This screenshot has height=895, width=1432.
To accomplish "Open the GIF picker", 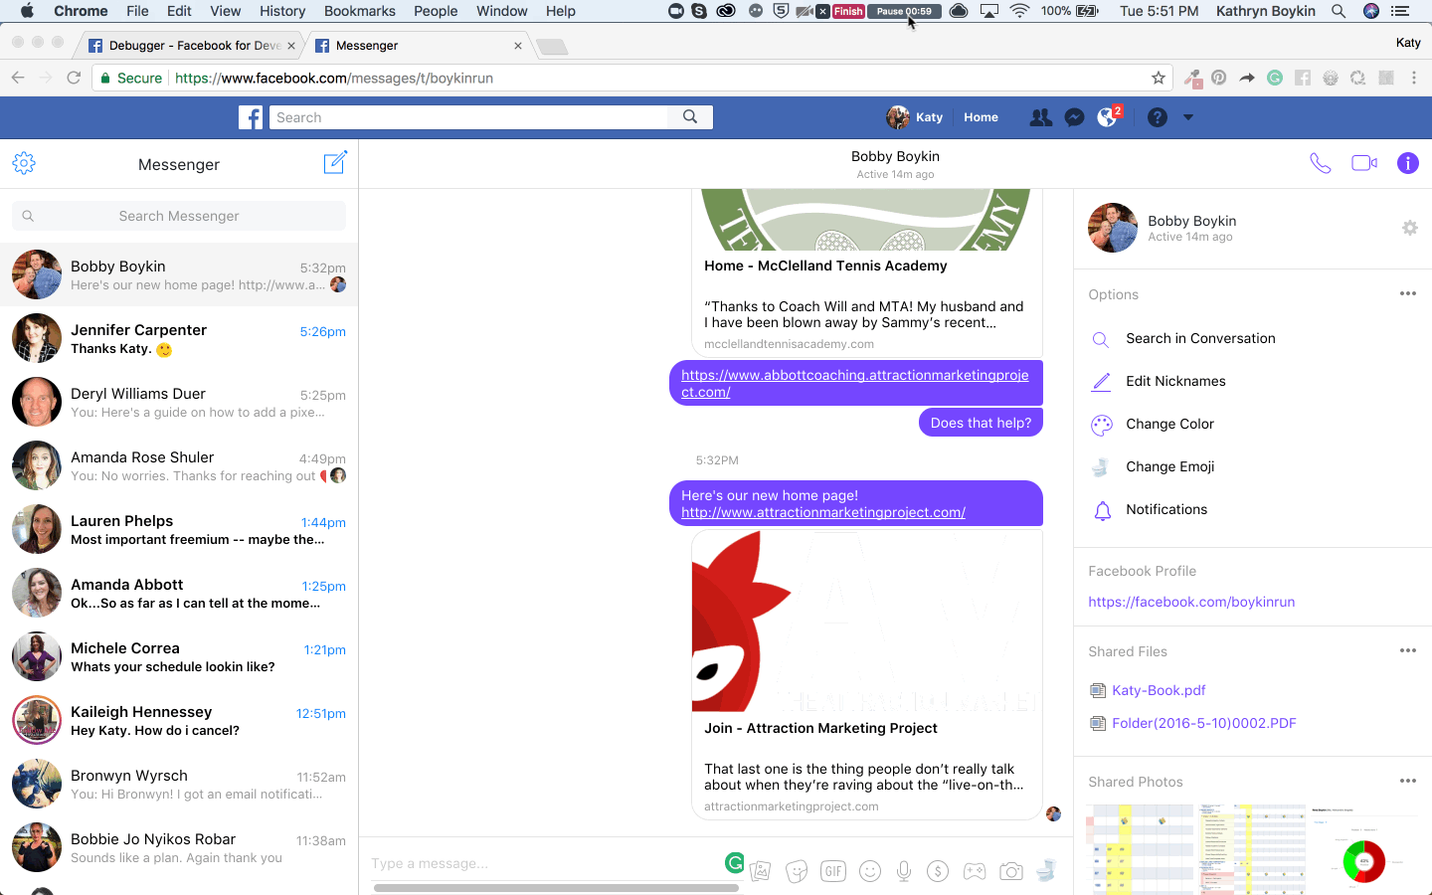I will [833, 871].
